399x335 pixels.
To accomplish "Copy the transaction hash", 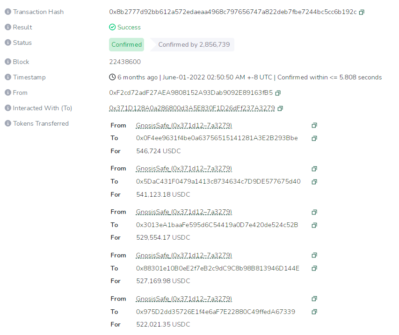I will tap(362, 12).
